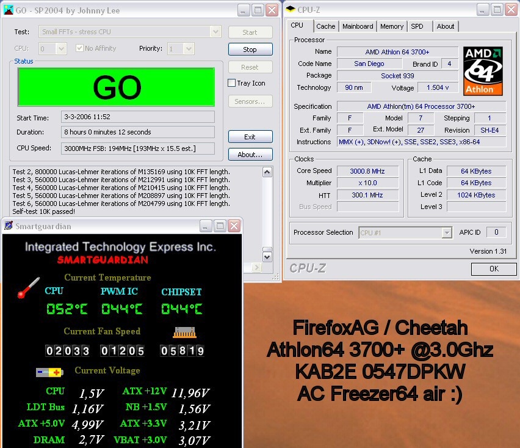Screen dimensions: 520x448
Task: Click the Test 2 log line M135169
Action: point(121,172)
